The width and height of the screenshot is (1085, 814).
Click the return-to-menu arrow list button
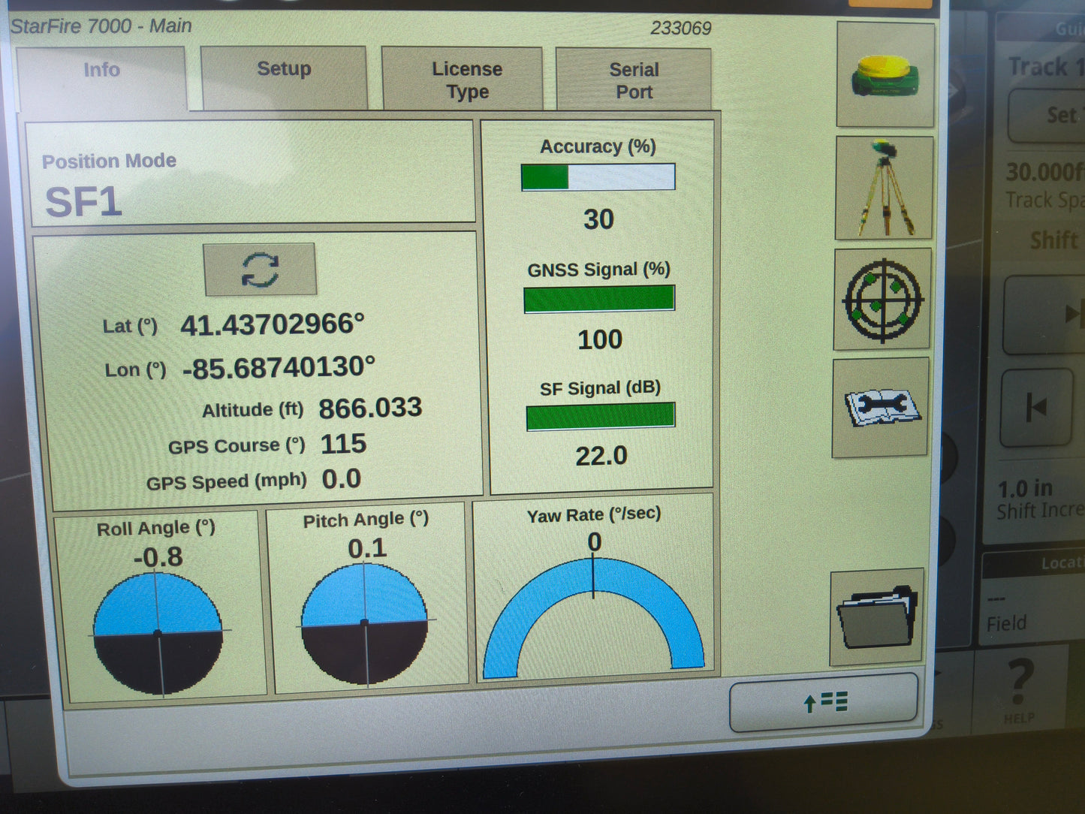click(x=824, y=702)
